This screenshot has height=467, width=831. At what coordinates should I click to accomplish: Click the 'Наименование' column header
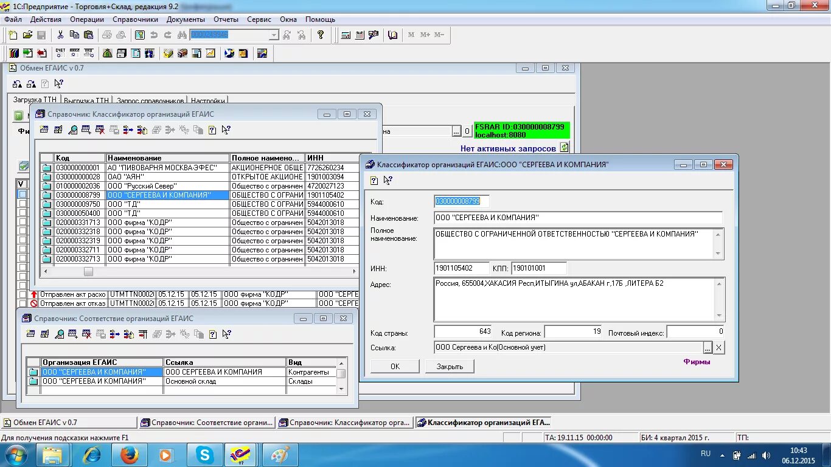[x=168, y=158]
